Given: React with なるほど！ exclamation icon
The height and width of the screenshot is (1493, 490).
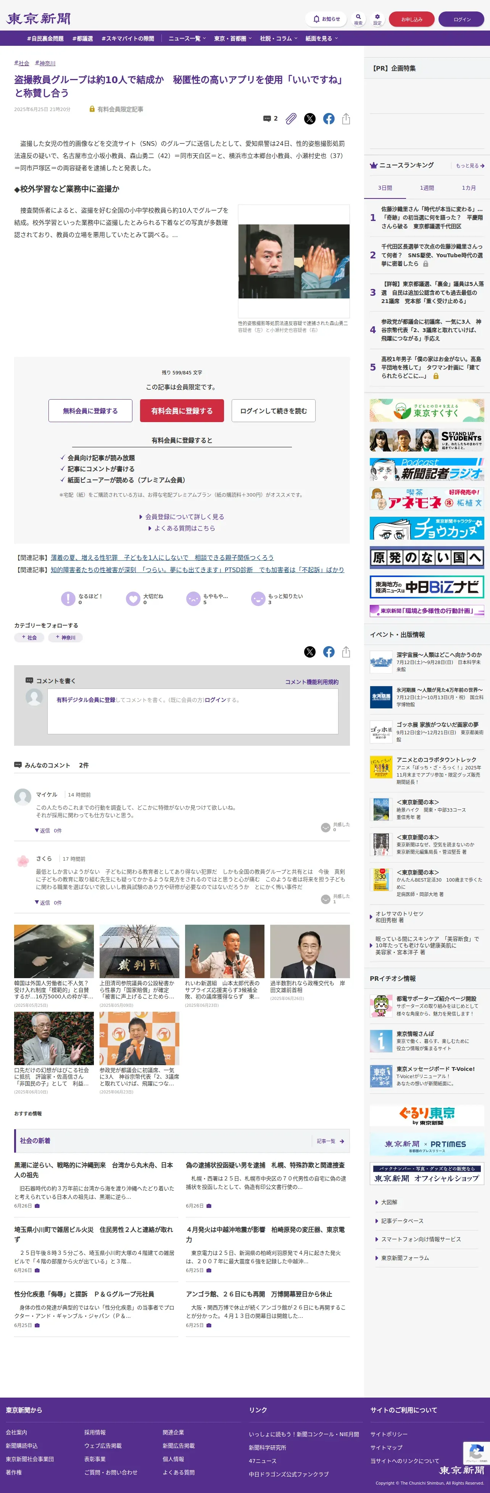Looking at the screenshot, I should click(68, 599).
